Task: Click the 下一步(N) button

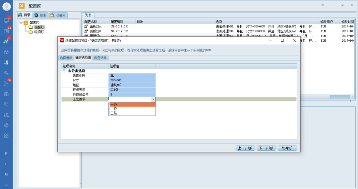Action: (x=266, y=148)
